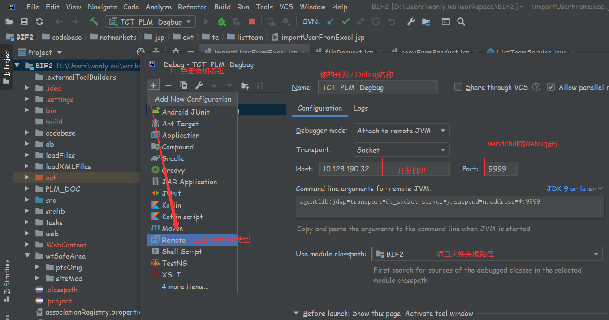Open SVN update with the blue arrow icon
The height and width of the screenshot is (320, 609).
[330, 21]
